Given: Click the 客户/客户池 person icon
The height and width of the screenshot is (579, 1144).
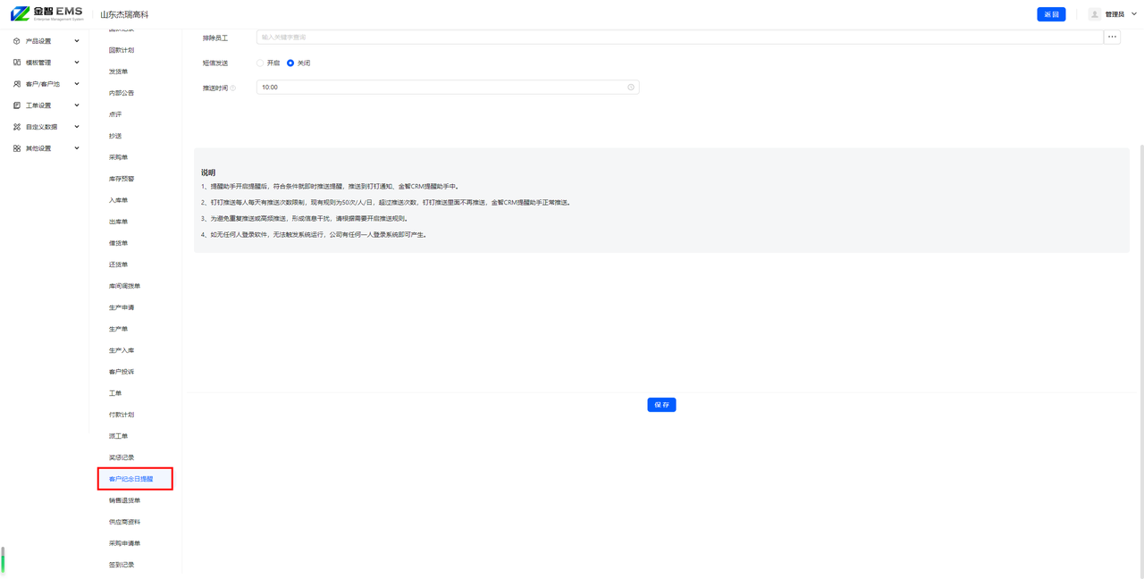Looking at the screenshot, I should coord(17,84).
